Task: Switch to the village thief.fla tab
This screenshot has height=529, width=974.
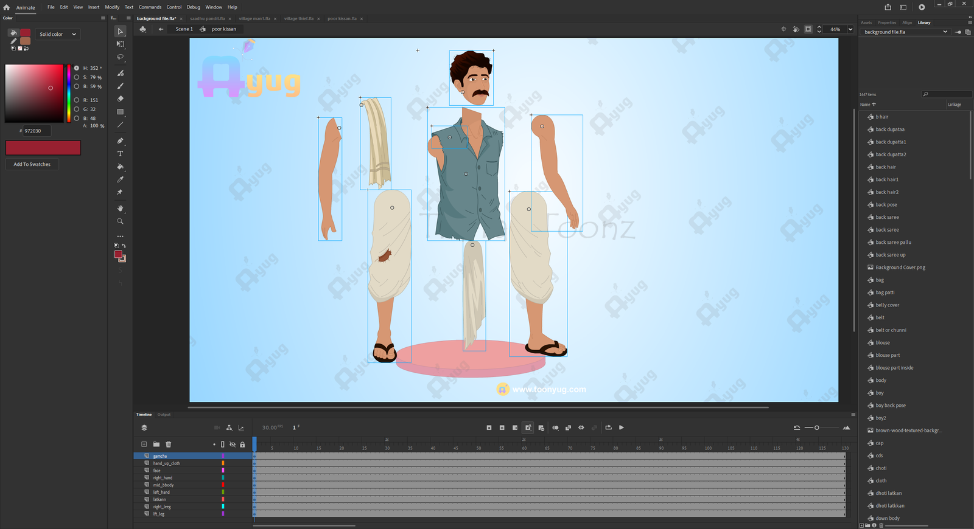Action: click(x=298, y=19)
